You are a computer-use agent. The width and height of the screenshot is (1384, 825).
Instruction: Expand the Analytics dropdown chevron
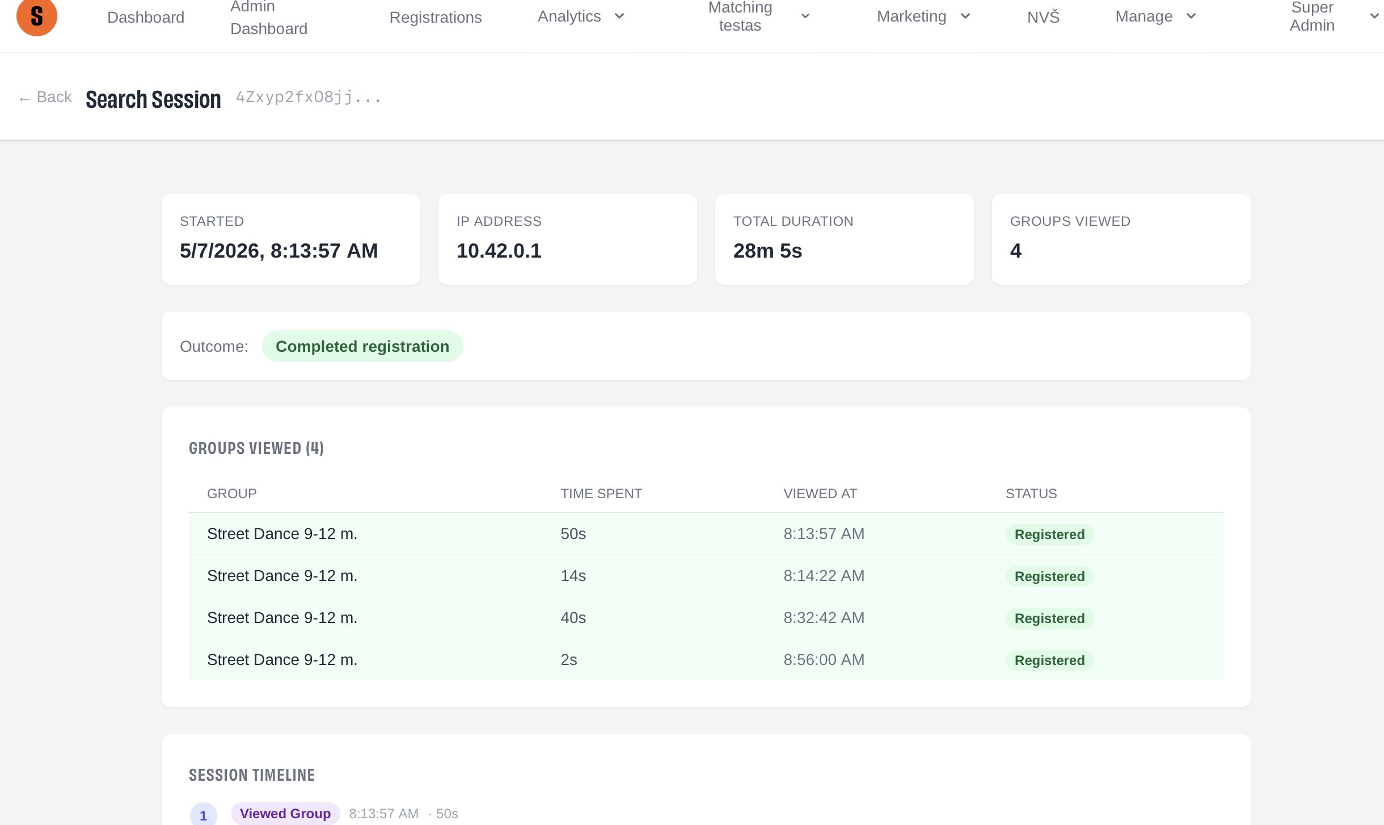pyautogui.click(x=619, y=16)
